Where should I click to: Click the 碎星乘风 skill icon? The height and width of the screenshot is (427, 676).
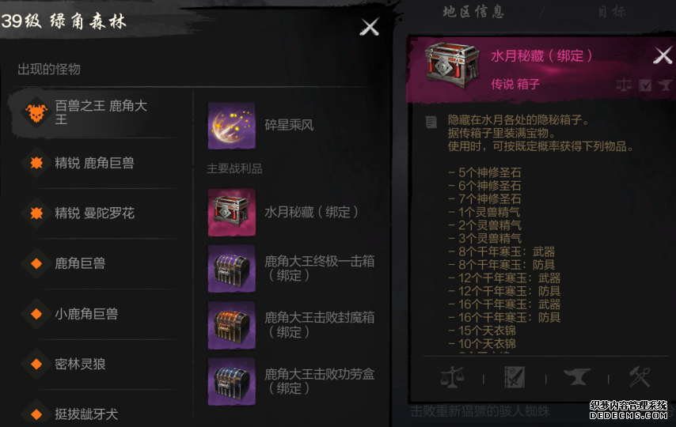(x=231, y=126)
